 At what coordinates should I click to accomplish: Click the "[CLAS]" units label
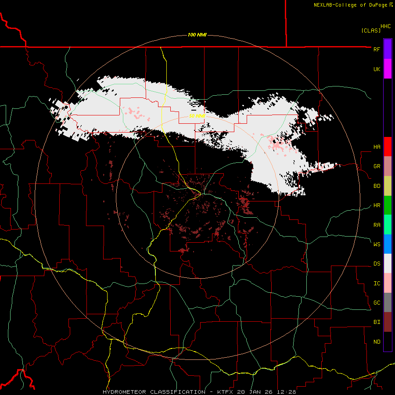click(x=371, y=30)
